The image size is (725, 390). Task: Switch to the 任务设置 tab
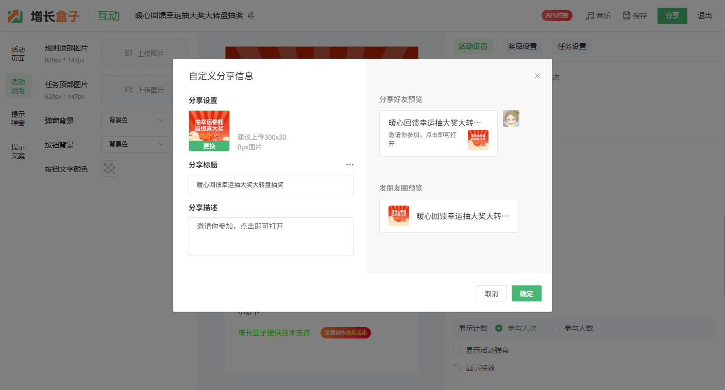[572, 46]
